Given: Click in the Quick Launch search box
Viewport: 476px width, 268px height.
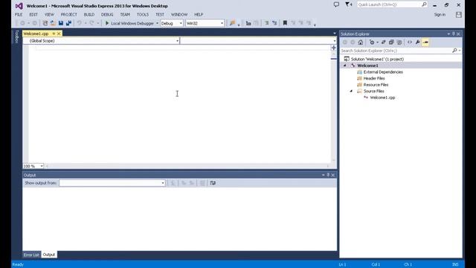Looking at the screenshot, I should (389, 4).
